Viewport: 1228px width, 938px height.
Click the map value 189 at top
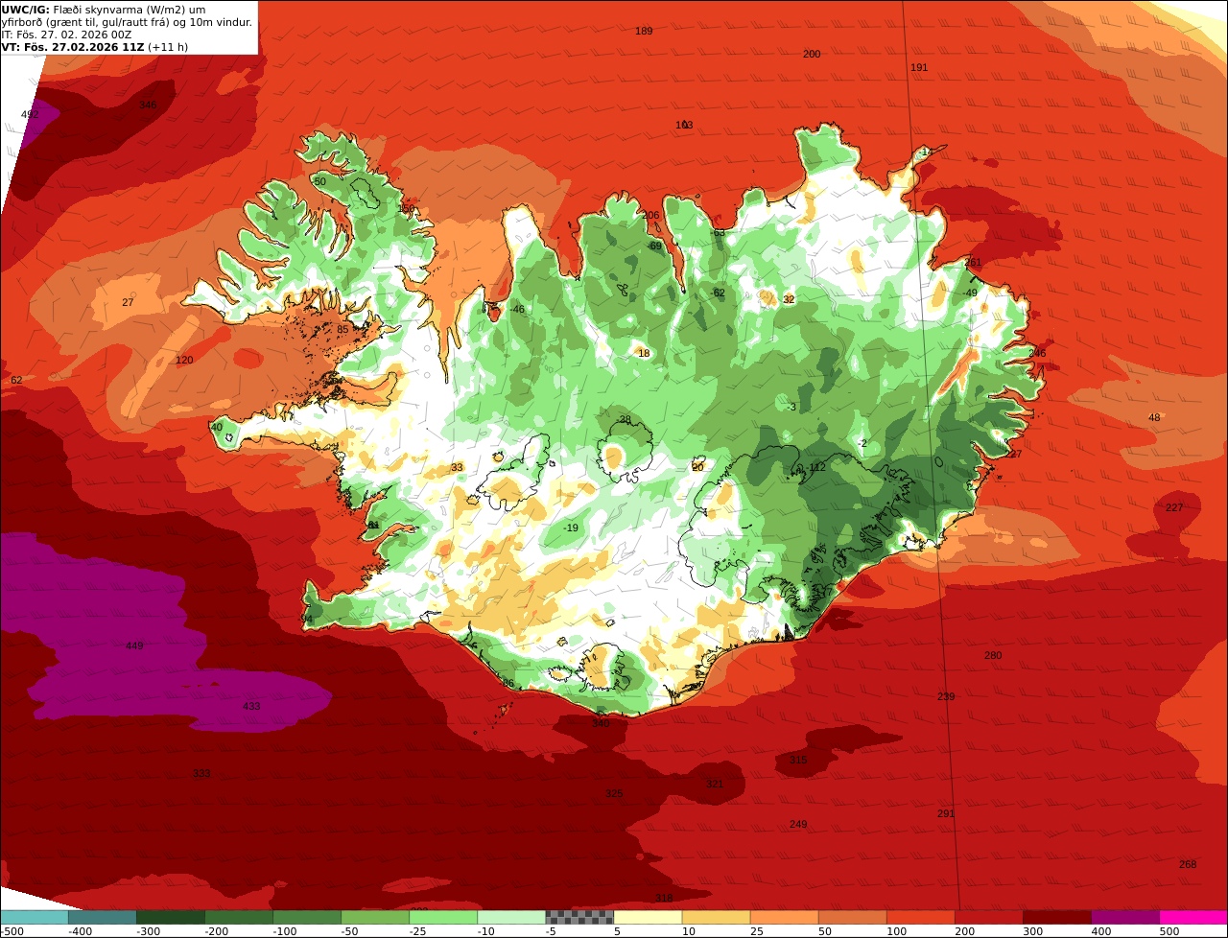coord(644,31)
